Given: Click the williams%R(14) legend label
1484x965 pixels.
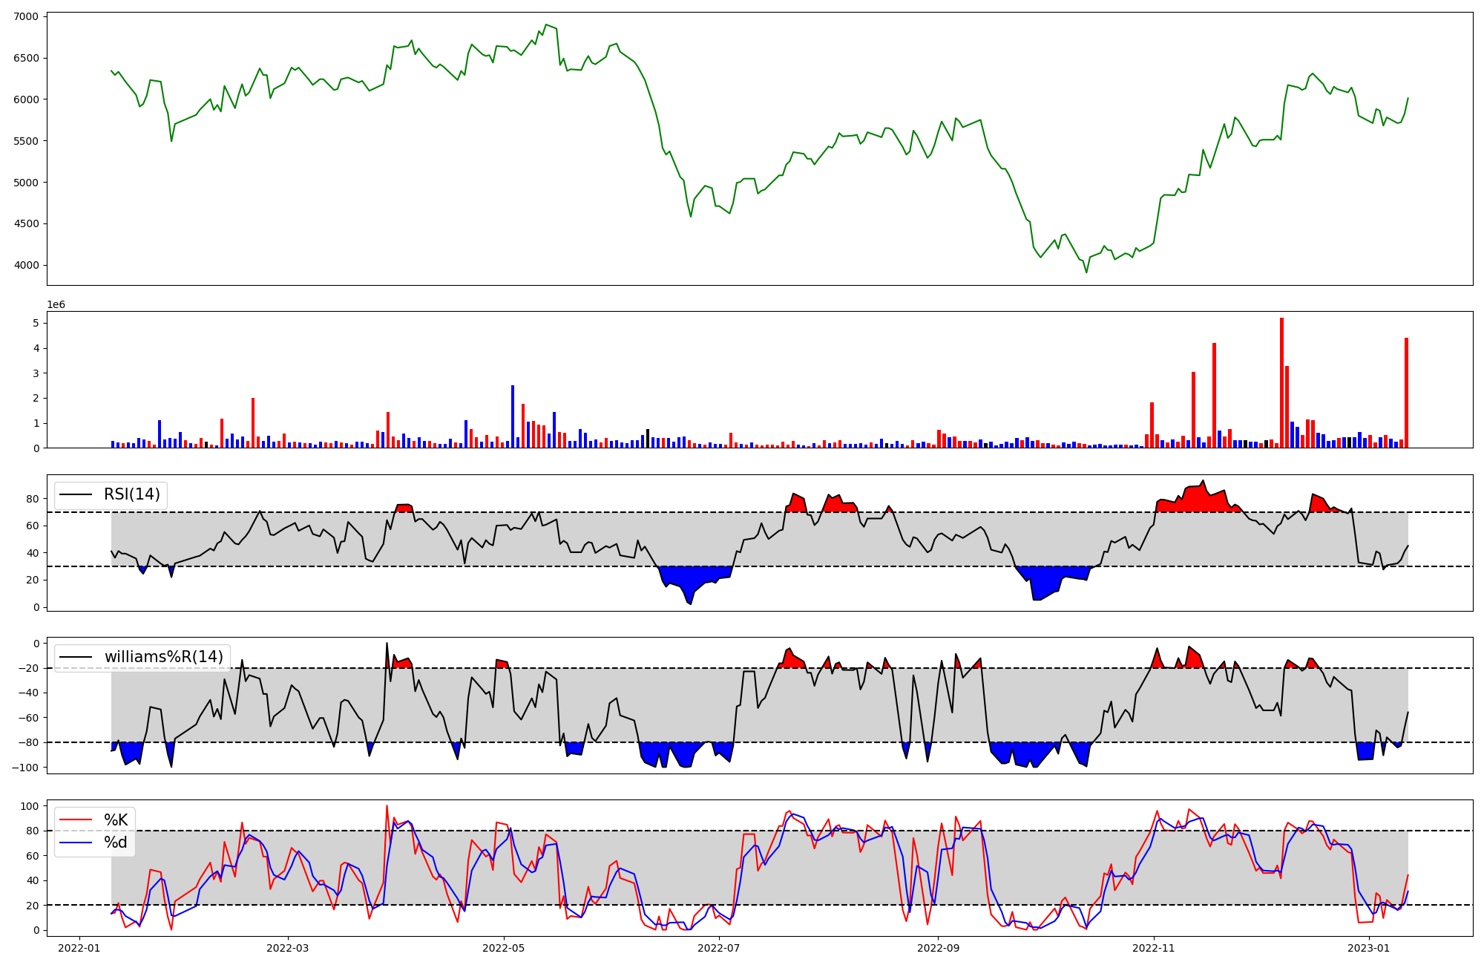Looking at the screenshot, I should tap(163, 657).
